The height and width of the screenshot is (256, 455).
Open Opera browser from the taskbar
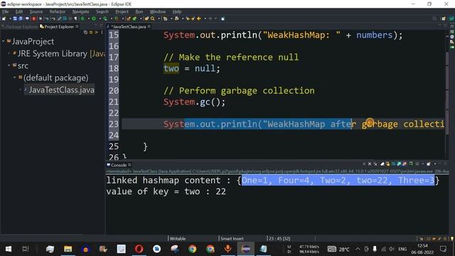click(x=139, y=249)
